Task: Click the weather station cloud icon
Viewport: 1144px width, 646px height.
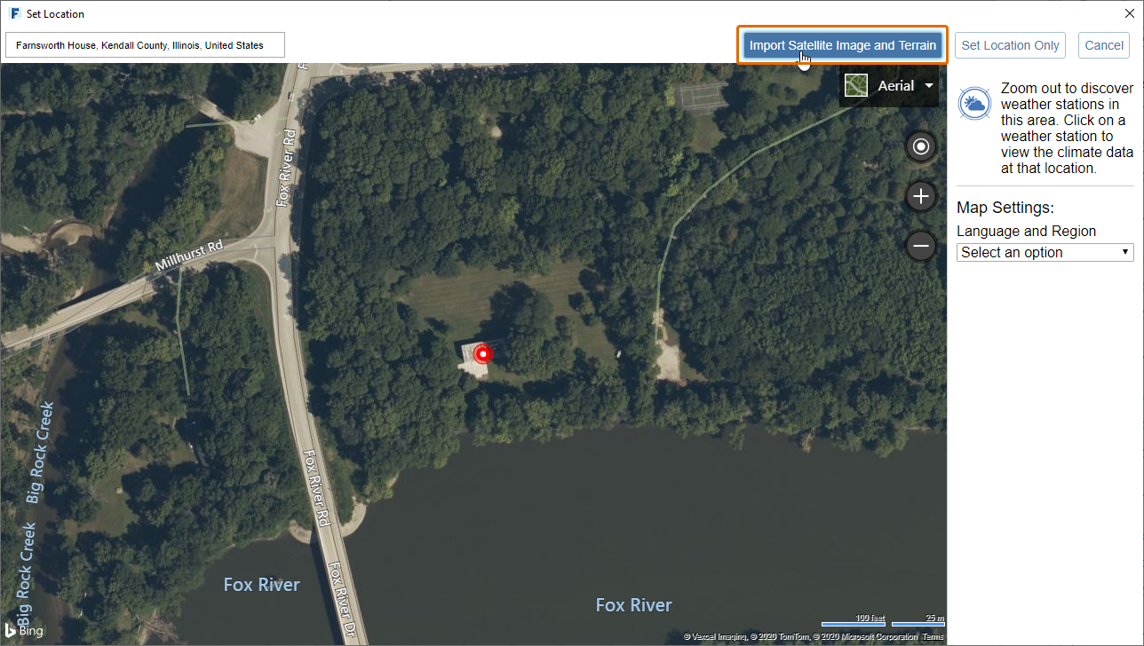Action: (x=974, y=105)
